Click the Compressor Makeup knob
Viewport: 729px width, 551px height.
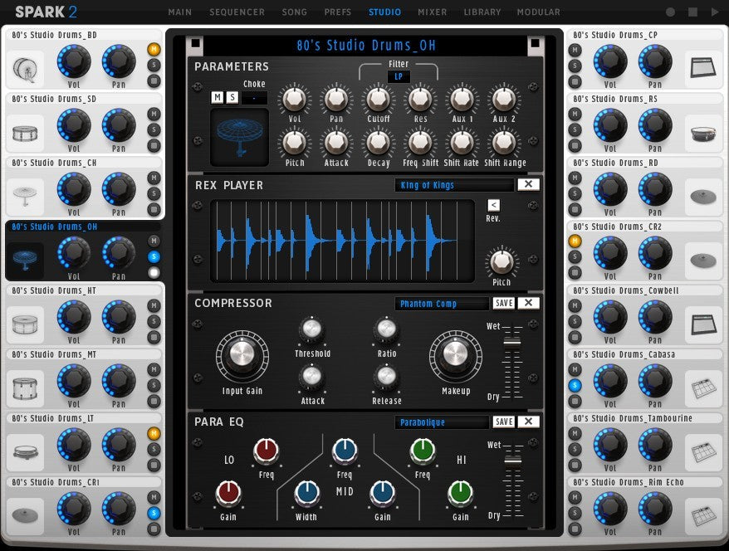tap(456, 356)
